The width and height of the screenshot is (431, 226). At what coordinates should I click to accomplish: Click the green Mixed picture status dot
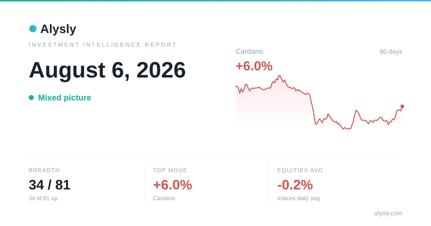pos(31,98)
